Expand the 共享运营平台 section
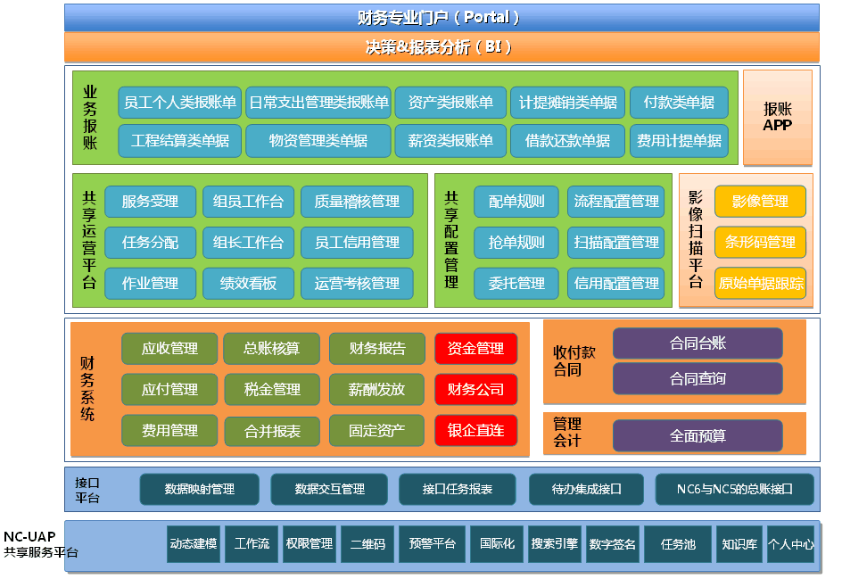Screen dimensions: 842x579 pos(88,242)
